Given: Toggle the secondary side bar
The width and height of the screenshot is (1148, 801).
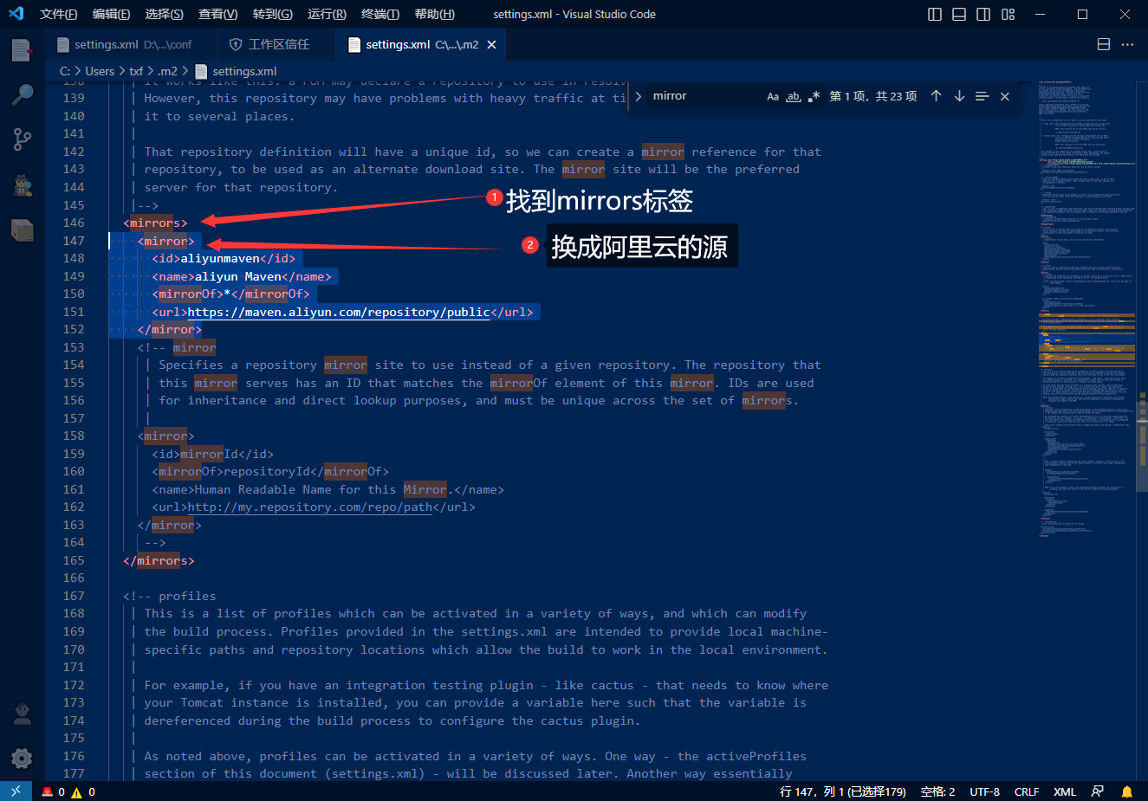Looking at the screenshot, I should (x=983, y=14).
